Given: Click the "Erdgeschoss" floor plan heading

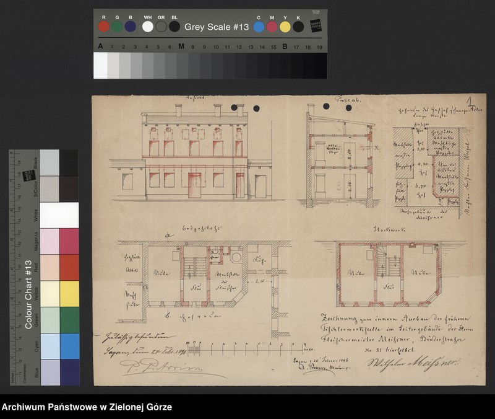Looking at the screenshot, I should 202,228.
